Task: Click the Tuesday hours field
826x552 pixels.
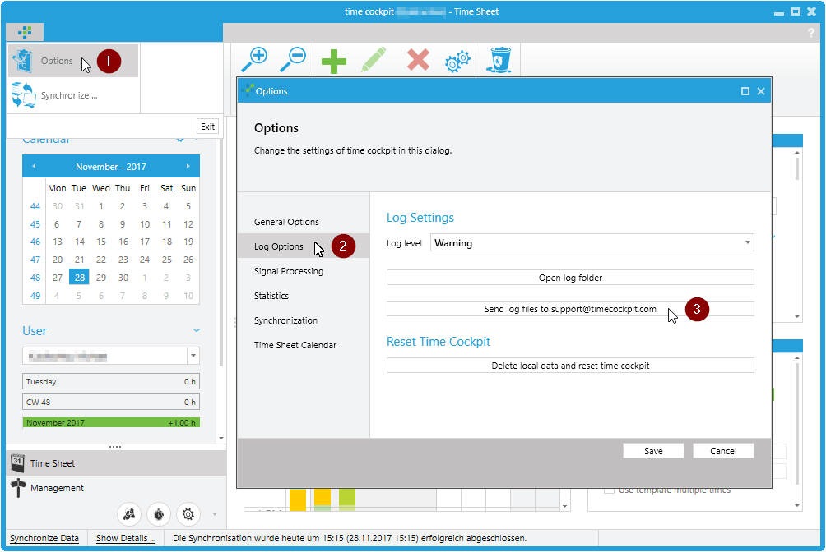Action: (111, 381)
